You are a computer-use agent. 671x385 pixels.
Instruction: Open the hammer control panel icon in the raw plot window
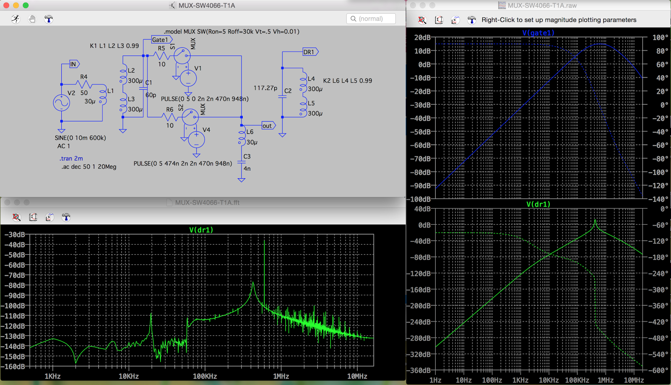[x=472, y=20]
